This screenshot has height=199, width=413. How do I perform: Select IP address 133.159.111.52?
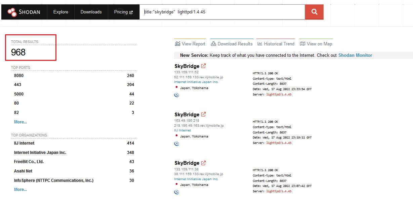pos(187,72)
